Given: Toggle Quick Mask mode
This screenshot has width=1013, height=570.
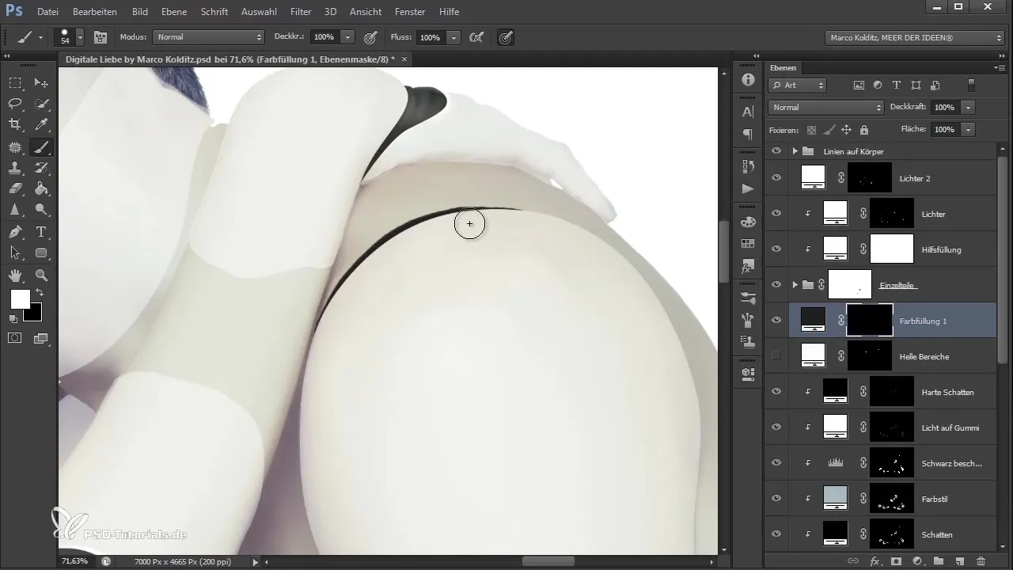Looking at the screenshot, I should point(15,338).
